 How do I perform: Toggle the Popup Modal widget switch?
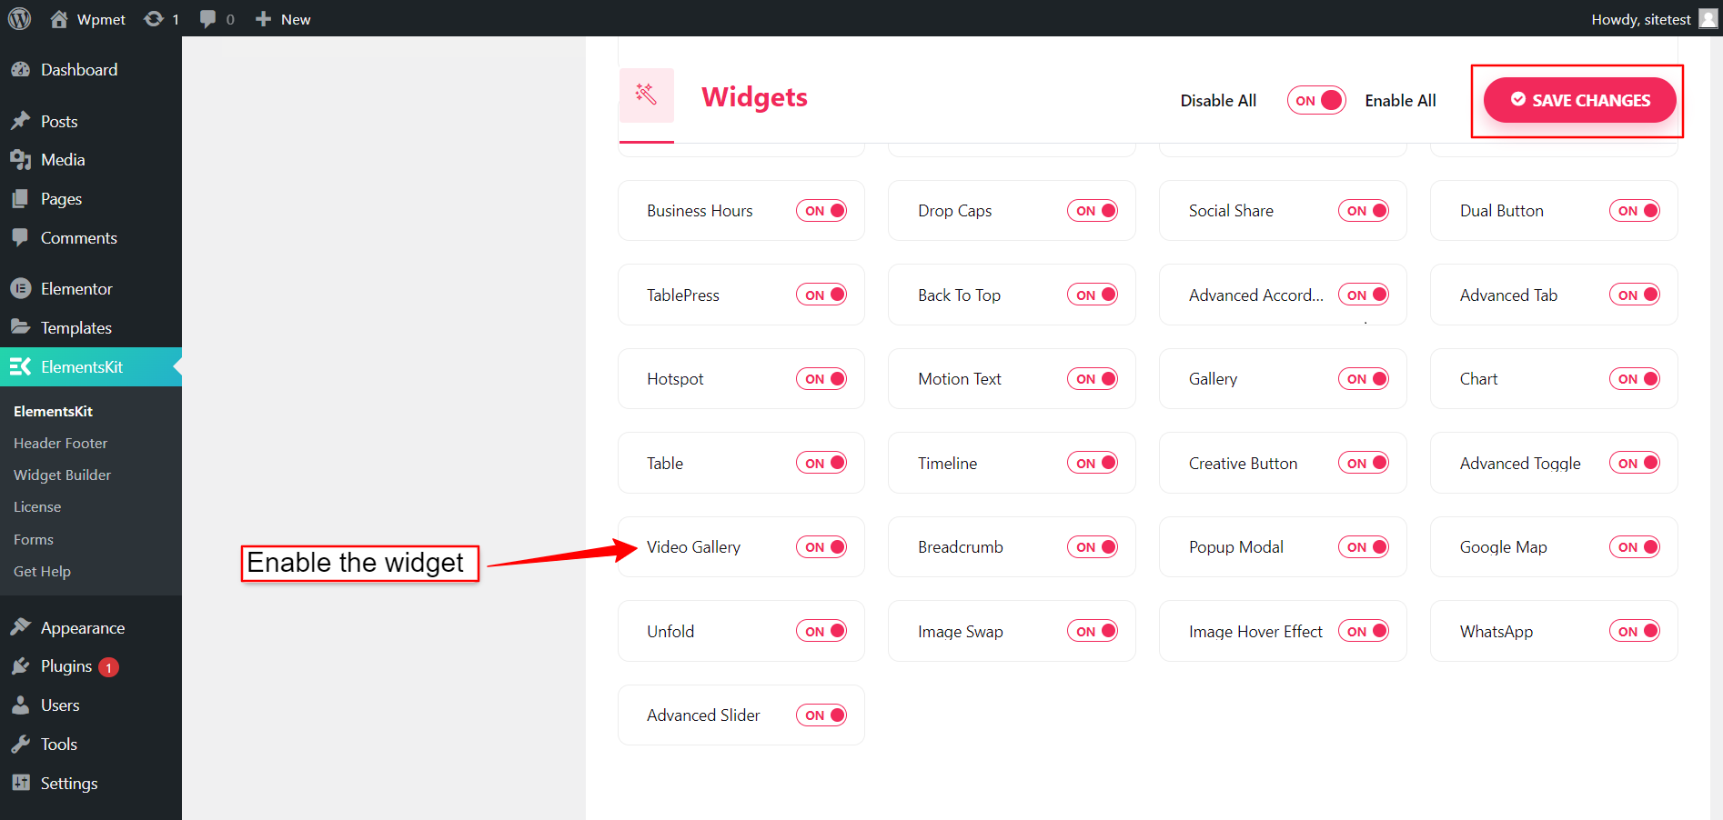1364,547
